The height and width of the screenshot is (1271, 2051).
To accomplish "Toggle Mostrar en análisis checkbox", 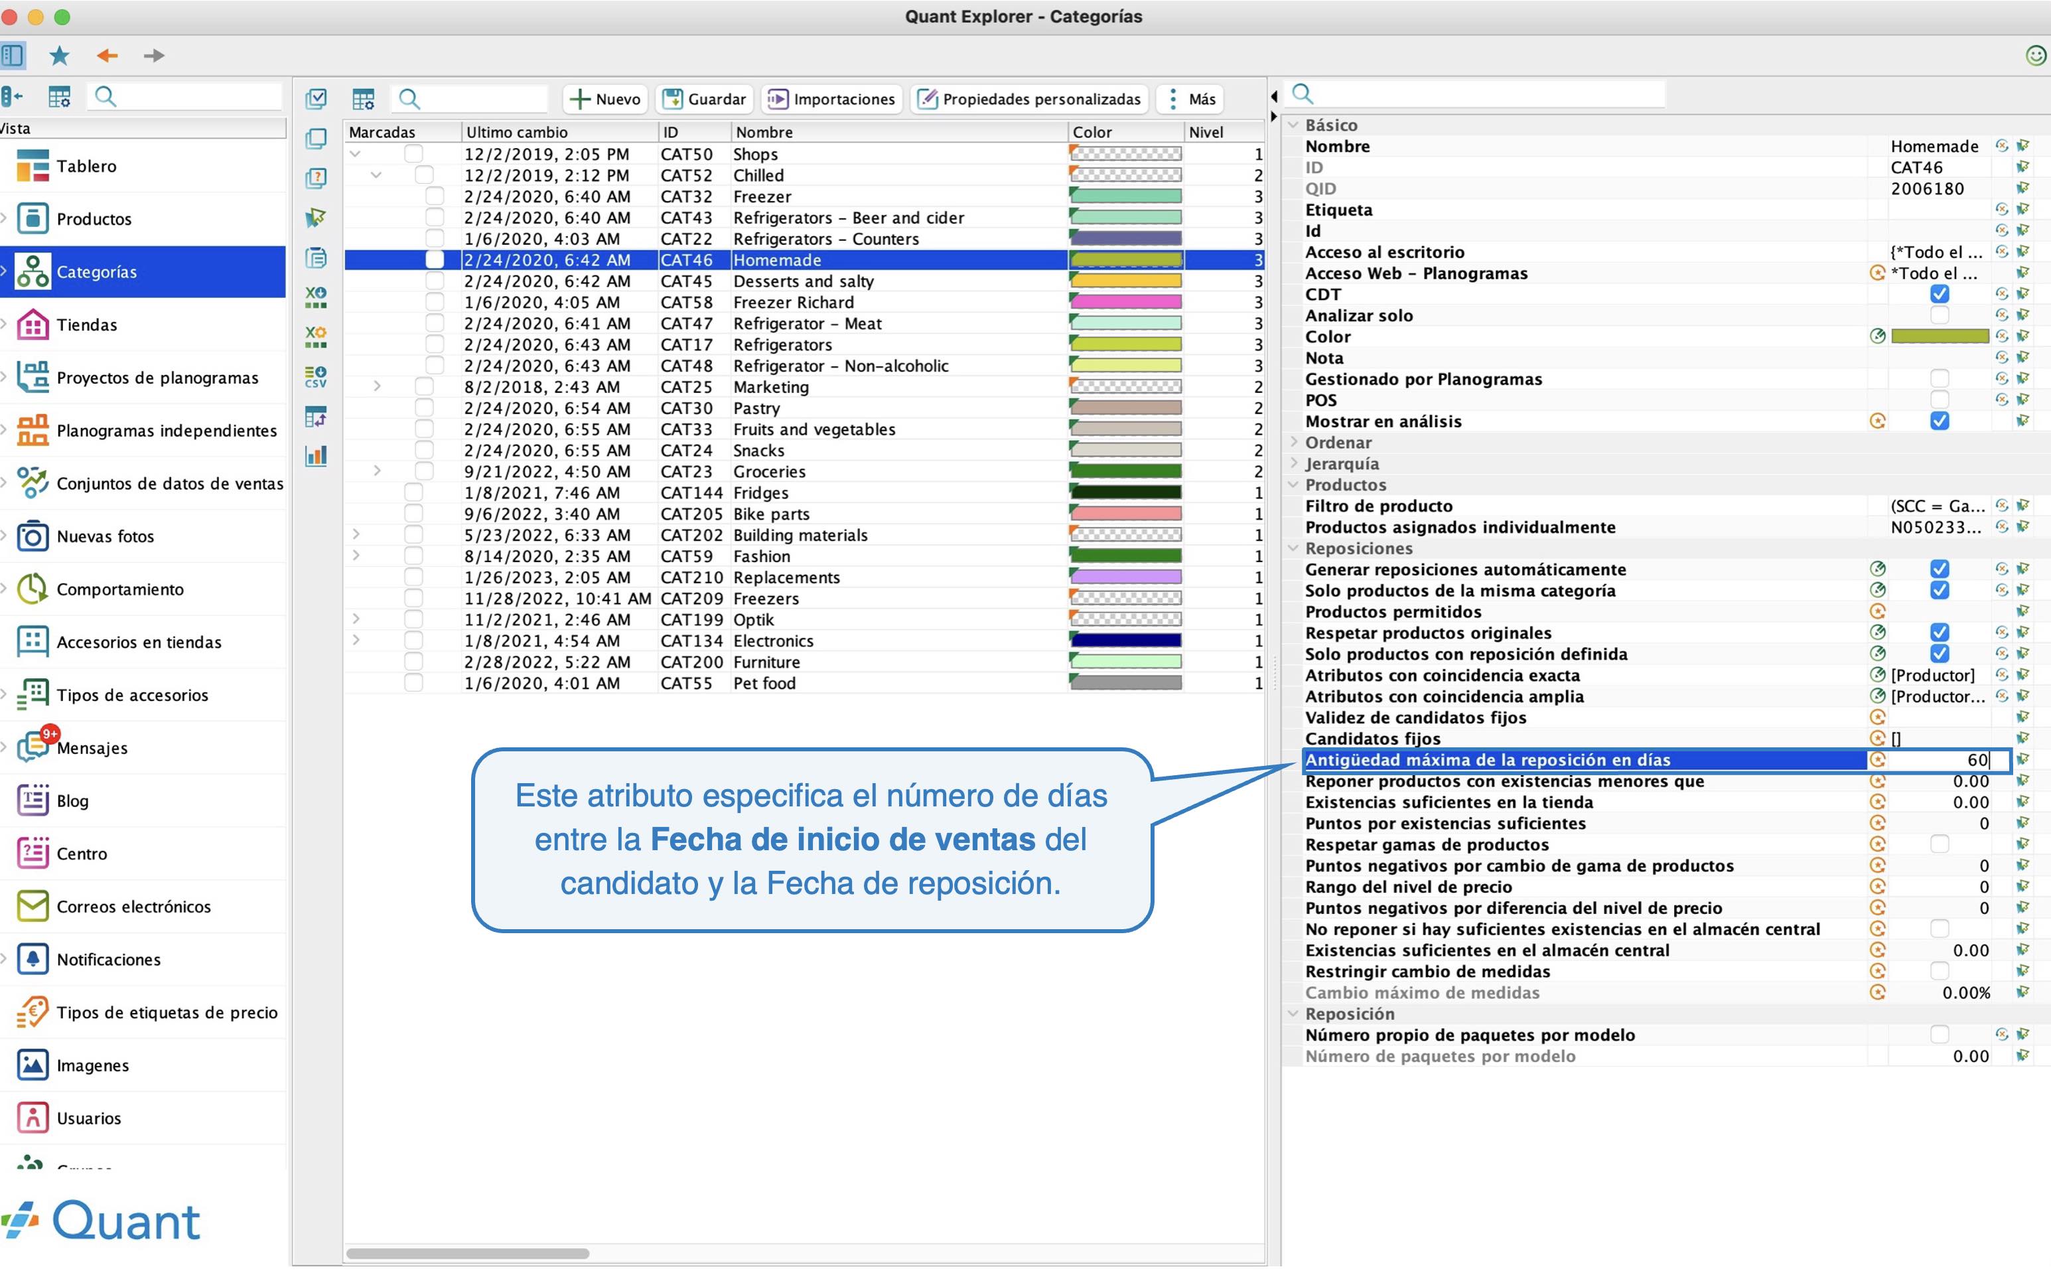I will pyautogui.click(x=1940, y=421).
